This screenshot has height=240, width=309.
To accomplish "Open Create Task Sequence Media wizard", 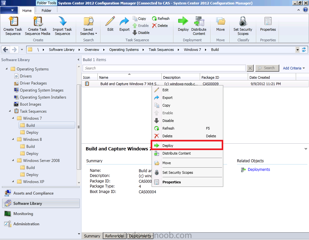I will coord(37,26).
